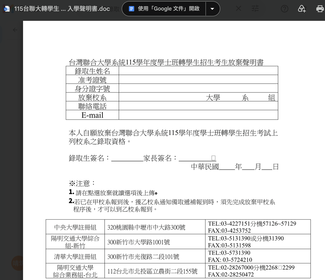Screen dimensions: 325x280
Task: Click the empty field beside 錄取生姓名
Action: [x=198, y=71]
